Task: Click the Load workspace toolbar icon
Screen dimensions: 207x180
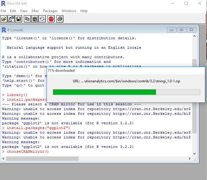Action: (11, 19)
